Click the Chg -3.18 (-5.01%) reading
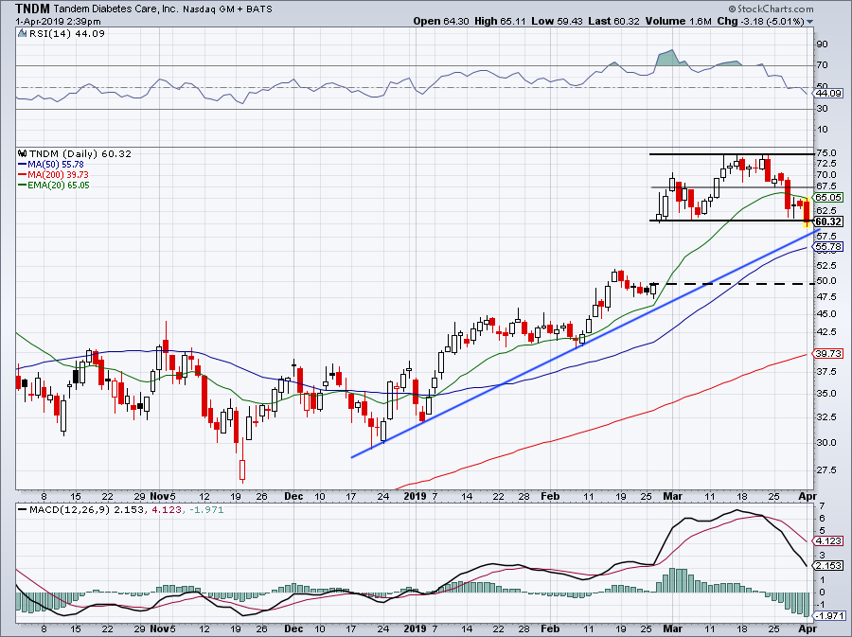This screenshot has width=852, height=637. pos(760,21)
